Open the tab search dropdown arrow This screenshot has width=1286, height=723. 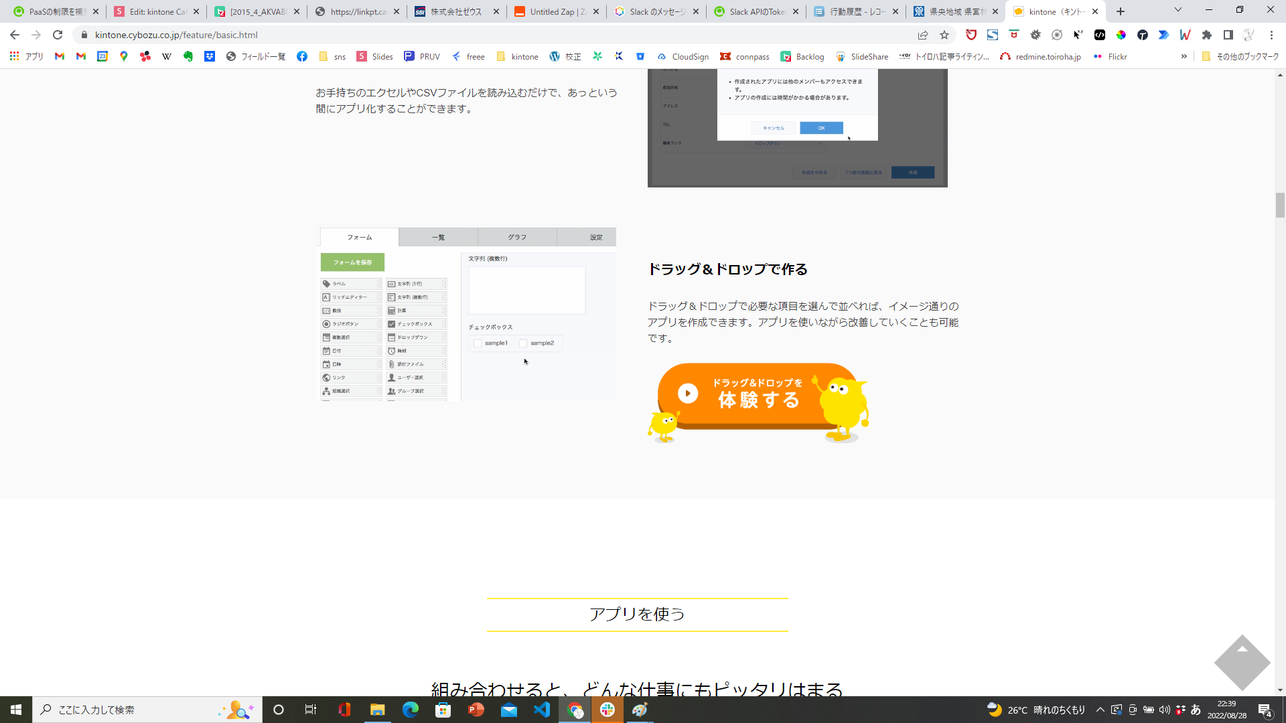[x=1177, y=10]
